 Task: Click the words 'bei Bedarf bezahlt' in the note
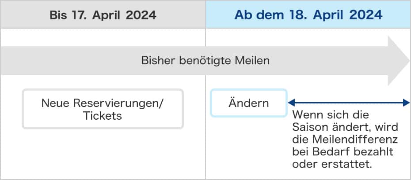point(342,151)
